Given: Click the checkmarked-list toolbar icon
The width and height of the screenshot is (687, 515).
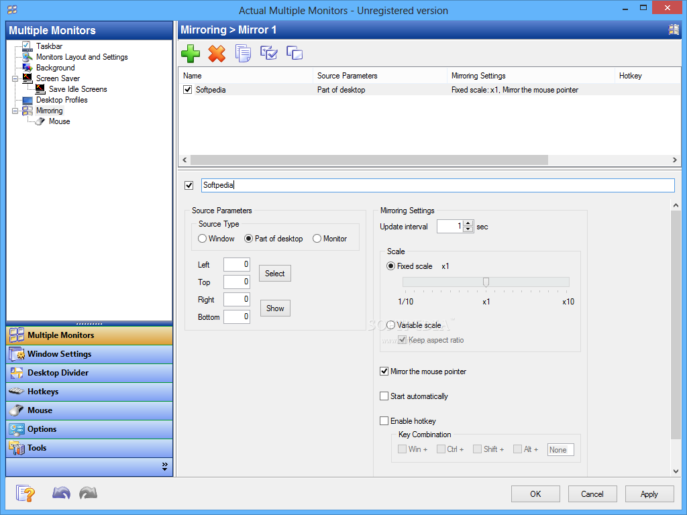Looking at the screenshot, I should (x=268, y=53).
